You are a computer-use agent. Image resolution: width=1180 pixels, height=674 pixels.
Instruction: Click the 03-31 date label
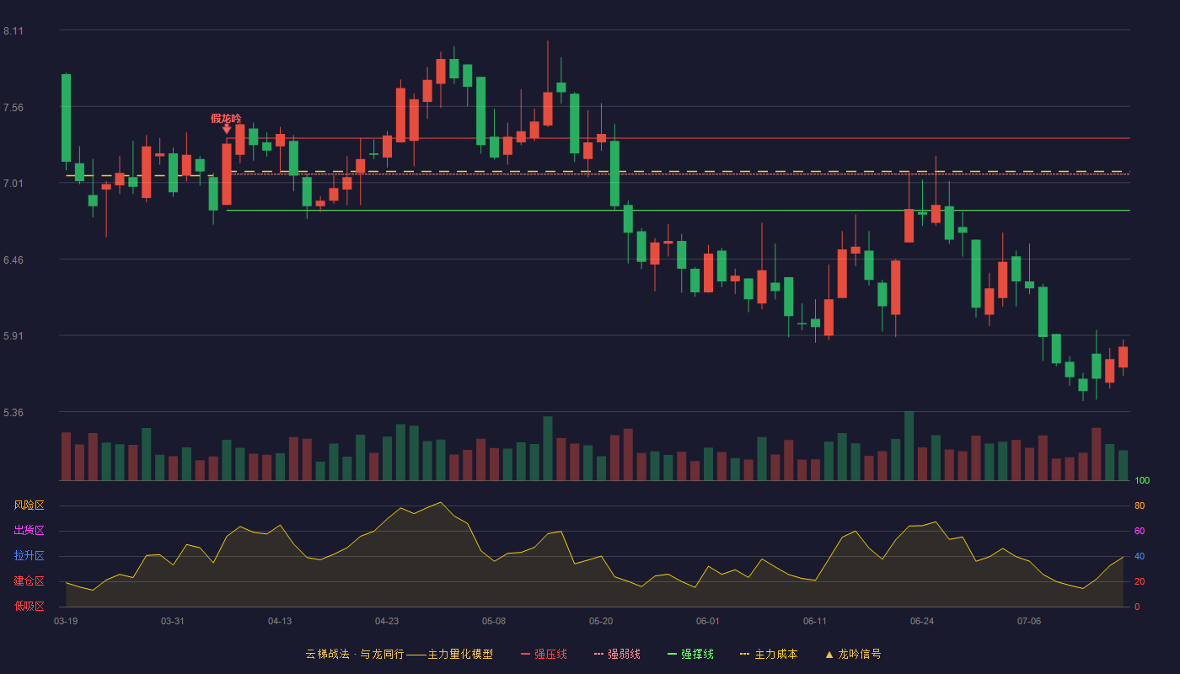point(173,621)
